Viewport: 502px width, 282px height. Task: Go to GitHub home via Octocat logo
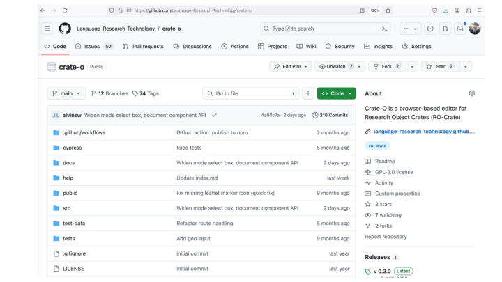[x=65, y=29]
